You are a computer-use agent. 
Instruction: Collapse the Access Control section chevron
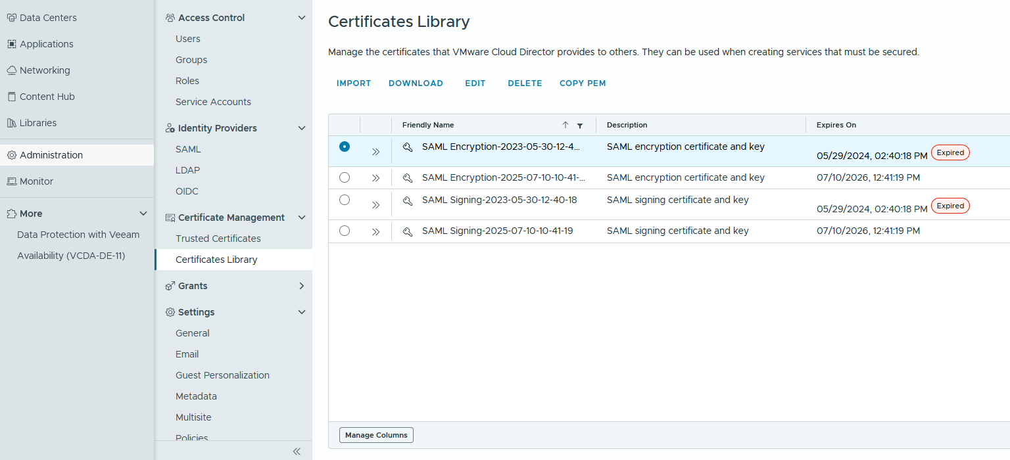coord(302,18)
